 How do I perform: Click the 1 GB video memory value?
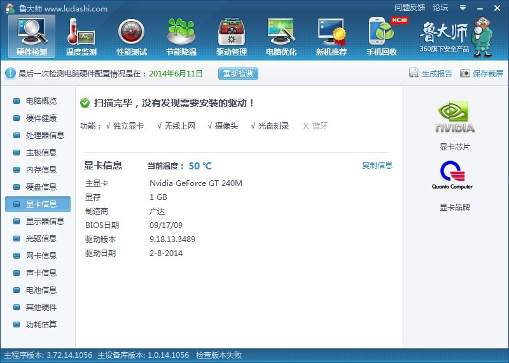tap(158, 197)
